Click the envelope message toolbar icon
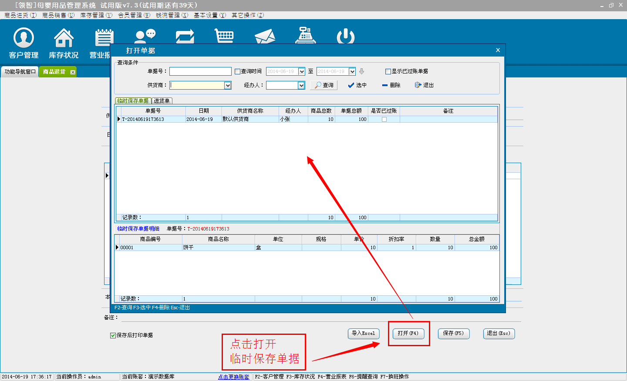The height and width of the screenshot is (381, 627). tap(265, 37)
